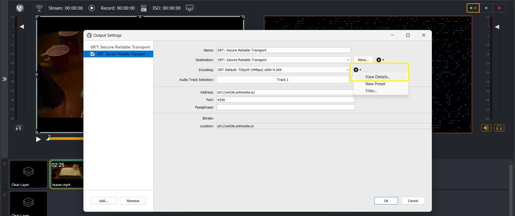The image size is (515, 216).
Task: Select the first Clear Layer shot
Action: click(x=28, y=174)
